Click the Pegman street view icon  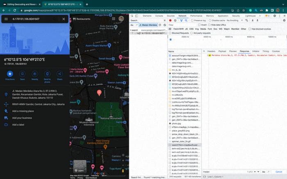123,170
